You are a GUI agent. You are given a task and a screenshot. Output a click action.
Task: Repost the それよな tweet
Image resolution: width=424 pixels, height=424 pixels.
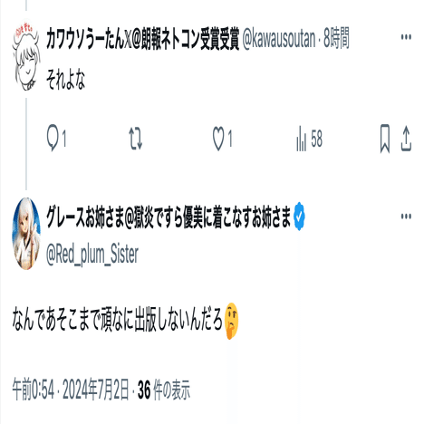click(136, 139)
